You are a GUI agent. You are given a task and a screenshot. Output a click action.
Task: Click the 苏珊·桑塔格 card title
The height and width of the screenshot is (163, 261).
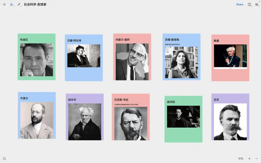pyautogui.click(x=172, y=40)
